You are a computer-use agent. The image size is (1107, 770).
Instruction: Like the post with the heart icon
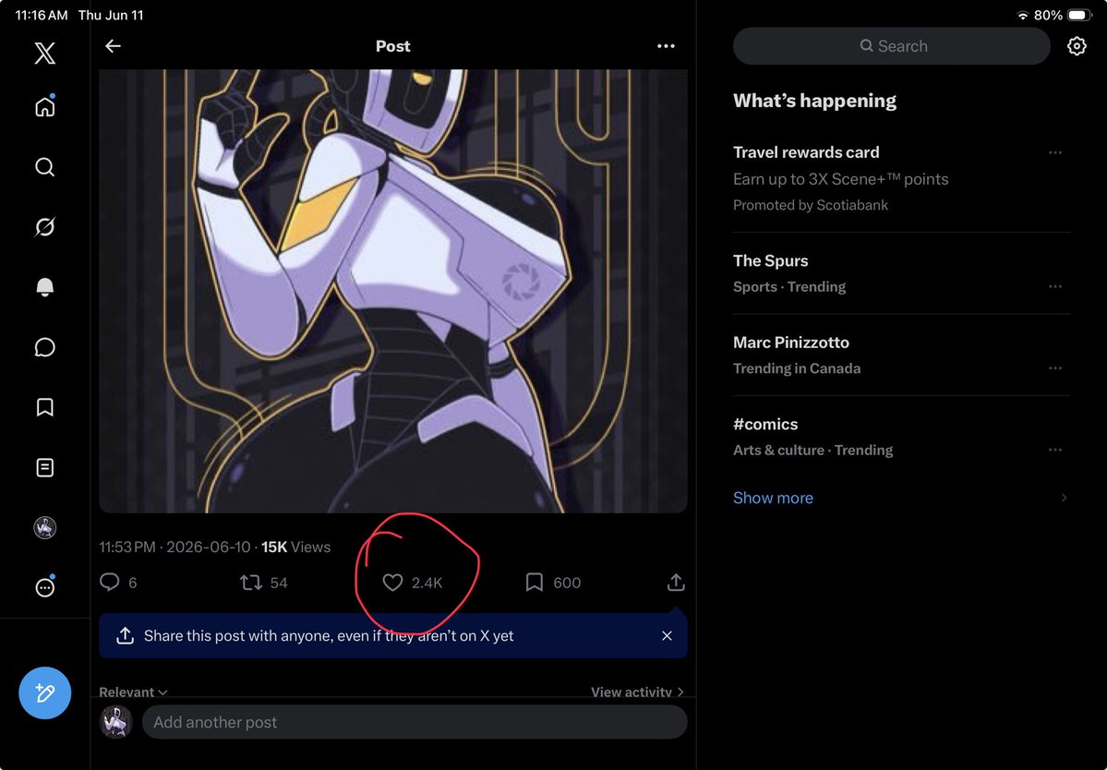392,583
